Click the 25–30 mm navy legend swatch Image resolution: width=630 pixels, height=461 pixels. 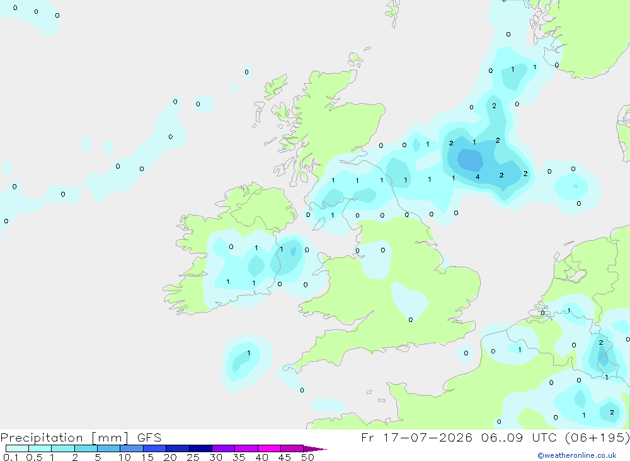200,448
